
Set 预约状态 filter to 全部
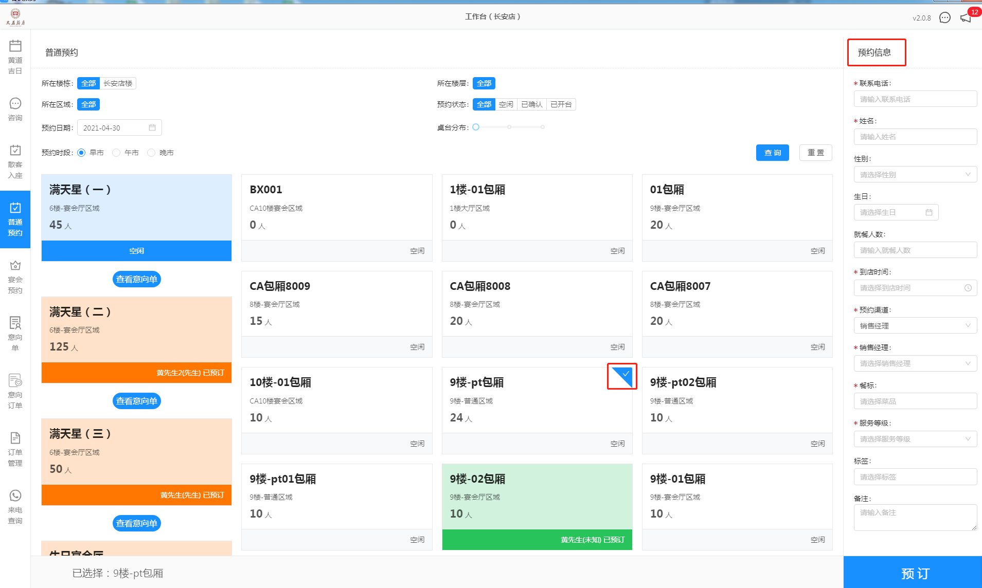coord(484,104)
